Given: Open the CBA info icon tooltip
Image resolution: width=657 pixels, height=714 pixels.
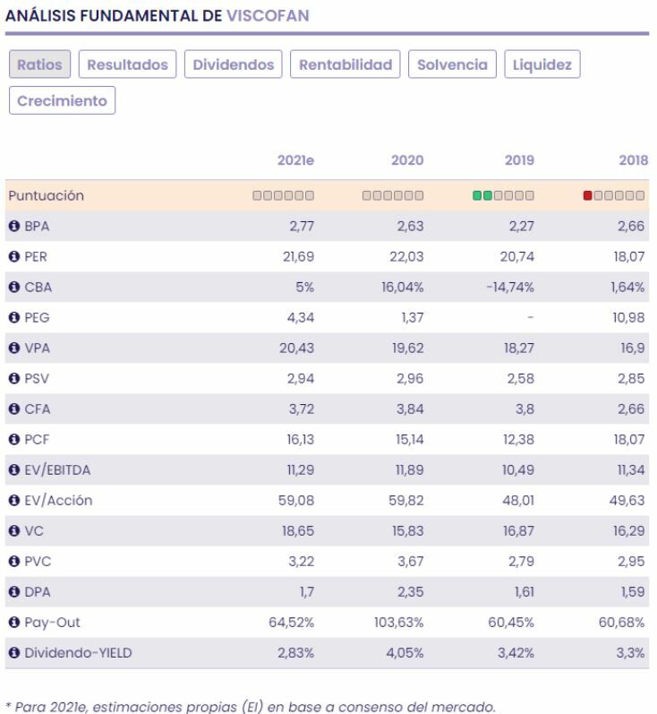Looking at the screenshot, I should point(14,287).
